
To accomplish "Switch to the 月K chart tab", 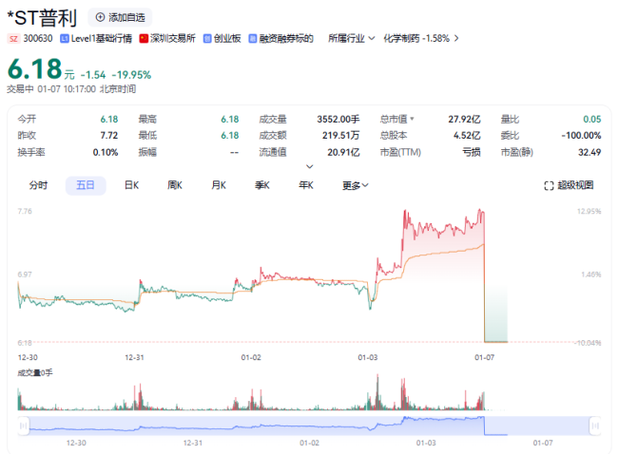I will [x=219, y=185].
